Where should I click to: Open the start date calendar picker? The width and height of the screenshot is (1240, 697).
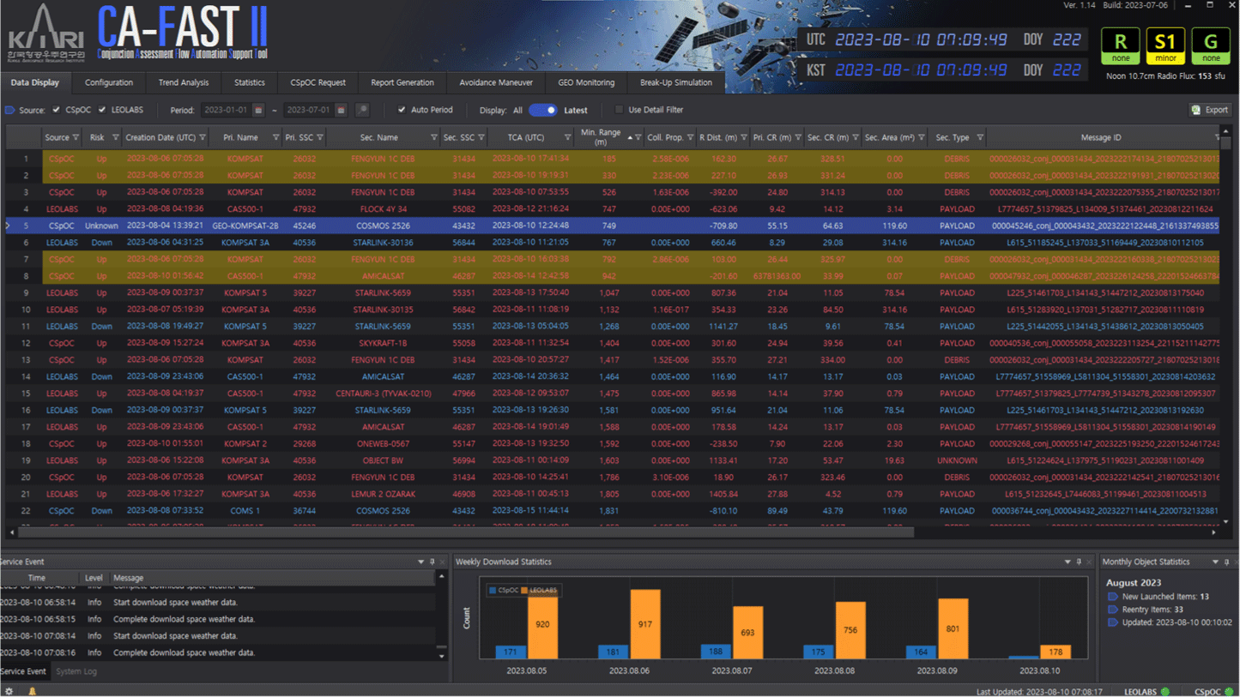[258, 110]
